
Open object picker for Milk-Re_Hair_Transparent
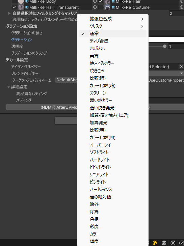95,7
